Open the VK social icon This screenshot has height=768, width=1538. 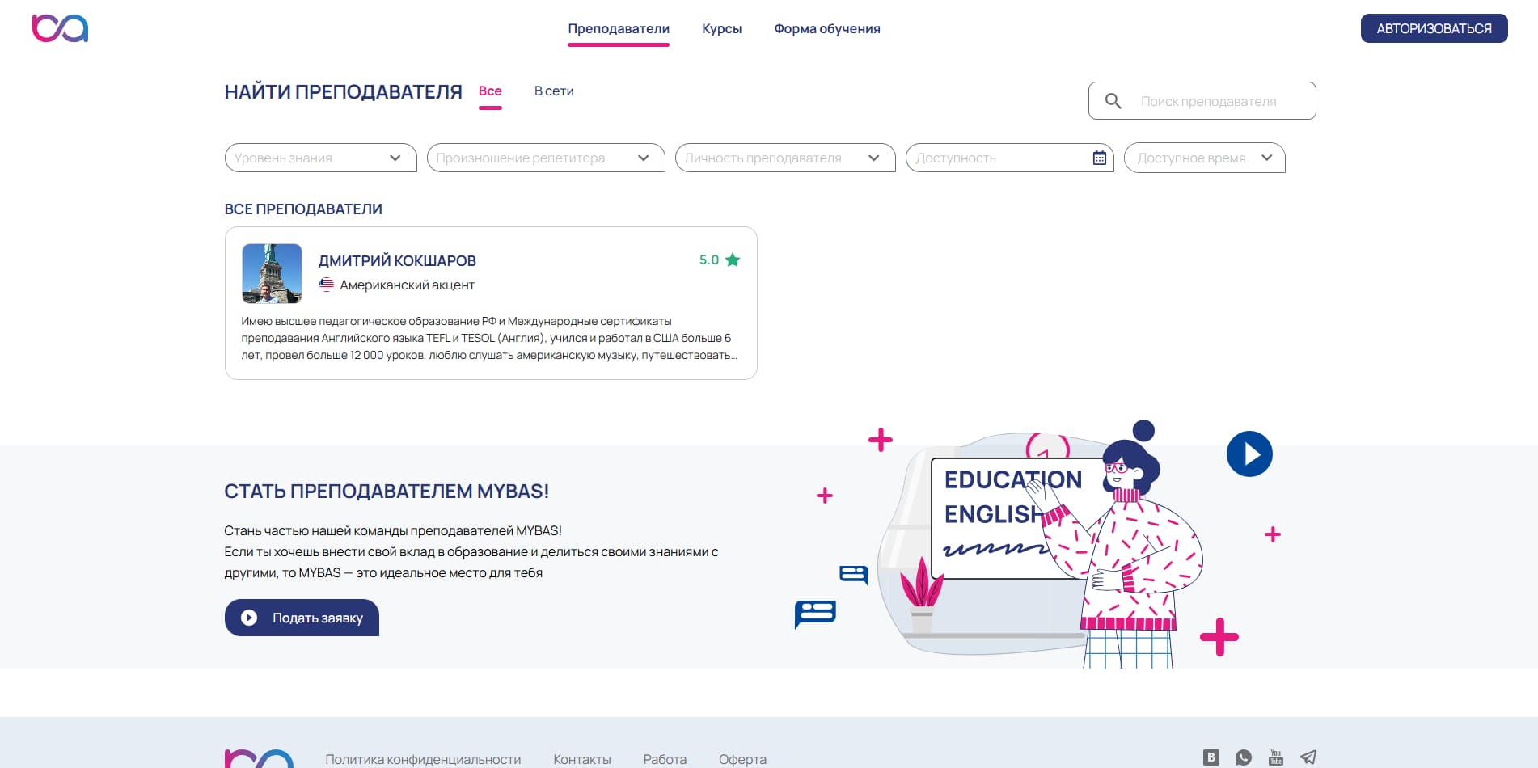tap(1211, 757)
